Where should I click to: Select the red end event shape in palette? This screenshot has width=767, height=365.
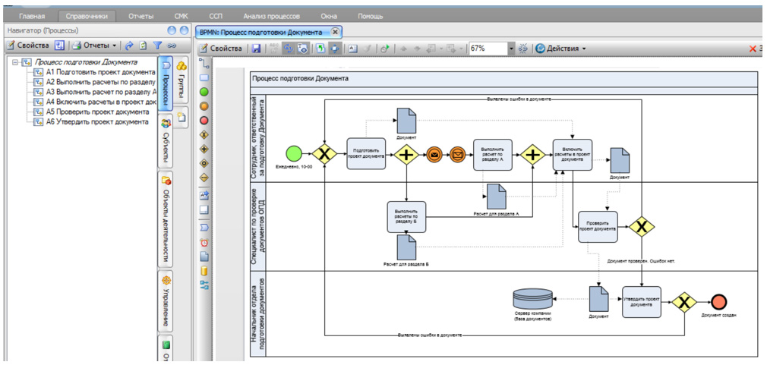pos(204,120)
